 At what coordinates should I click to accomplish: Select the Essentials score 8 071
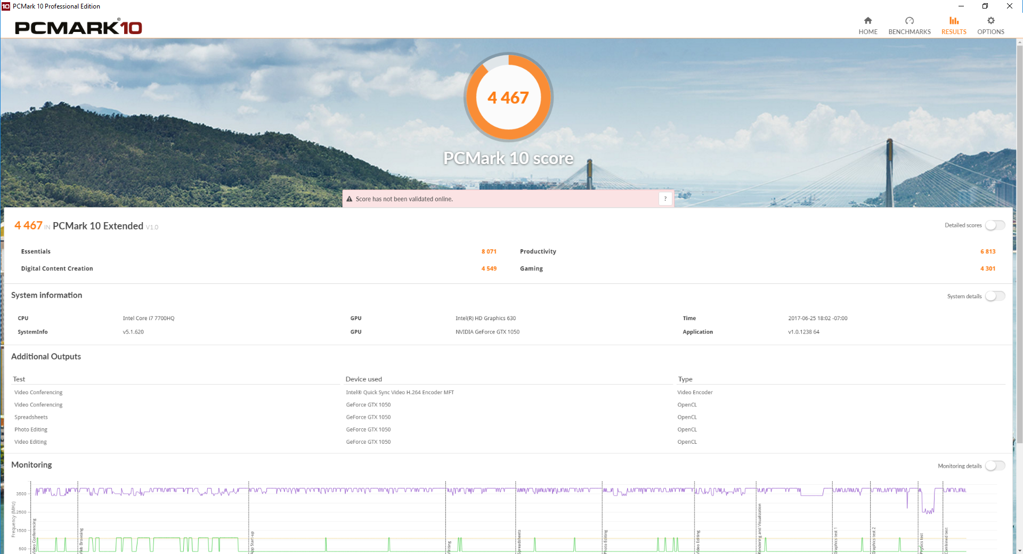pos(489,251)
